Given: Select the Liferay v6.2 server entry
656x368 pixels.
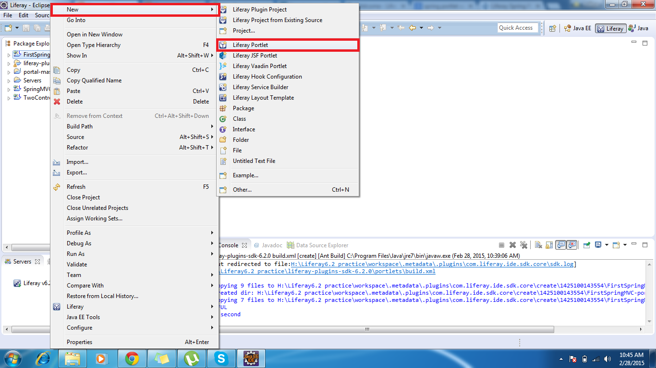Looking at the screenshot, I should 32,283.
